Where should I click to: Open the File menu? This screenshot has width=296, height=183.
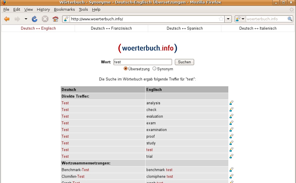pyautogui.click(x=6, y=10)
